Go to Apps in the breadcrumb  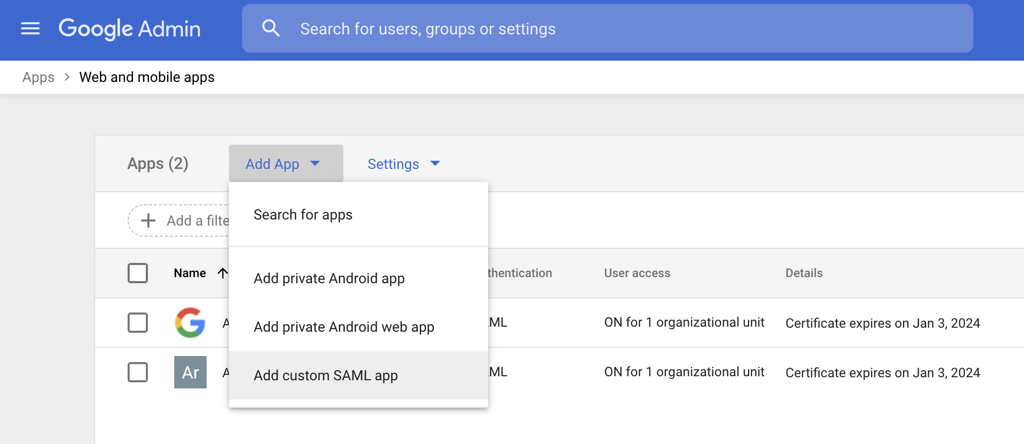(38, 77)
